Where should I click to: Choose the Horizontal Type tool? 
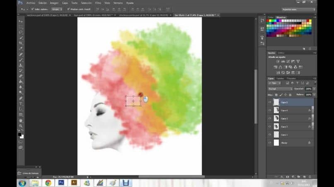tap(21, 104)
